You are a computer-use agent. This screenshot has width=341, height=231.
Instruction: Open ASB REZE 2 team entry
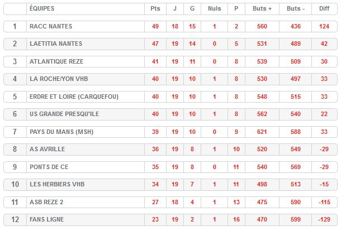48,202
